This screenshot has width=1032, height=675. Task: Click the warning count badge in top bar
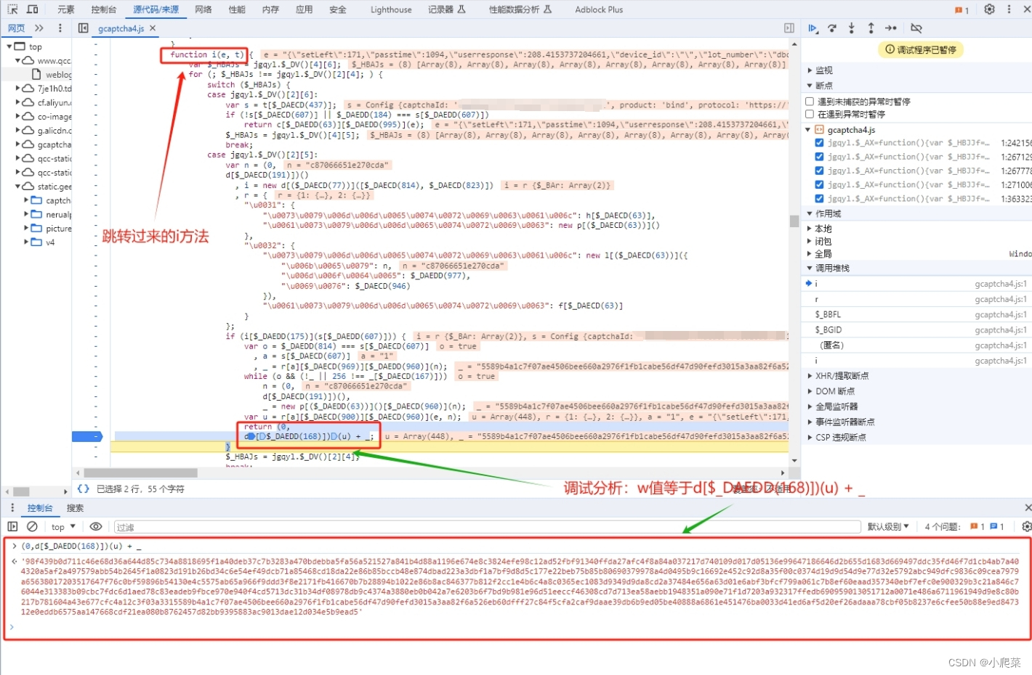click(962, 9)
